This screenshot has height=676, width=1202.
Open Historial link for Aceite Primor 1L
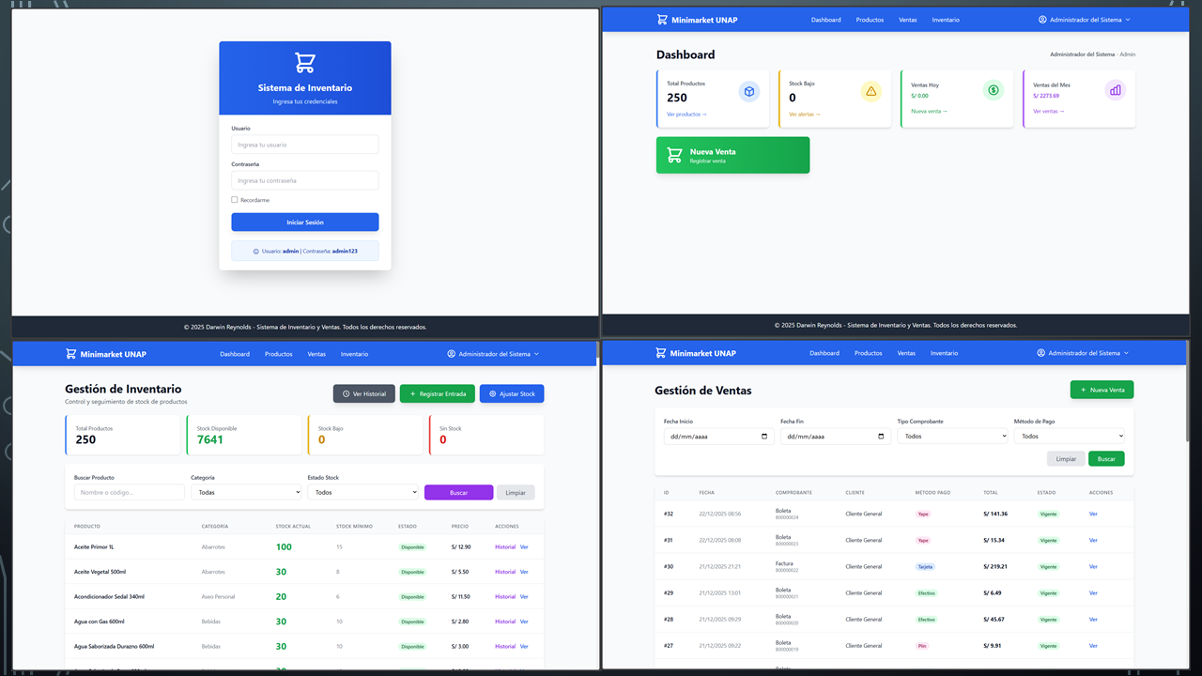(505, 546)
